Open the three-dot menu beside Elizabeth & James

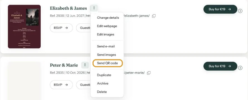(x=94, y=8)
